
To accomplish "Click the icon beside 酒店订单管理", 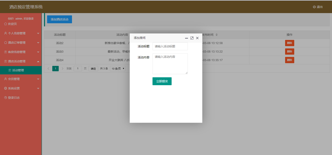I will click(x=5, y=43).
